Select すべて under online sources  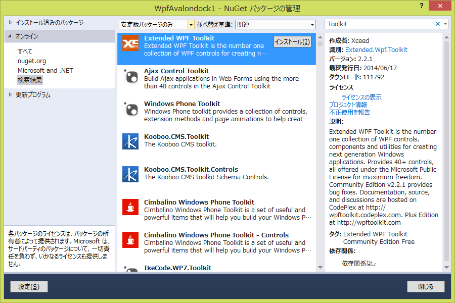tap(25, 52)
